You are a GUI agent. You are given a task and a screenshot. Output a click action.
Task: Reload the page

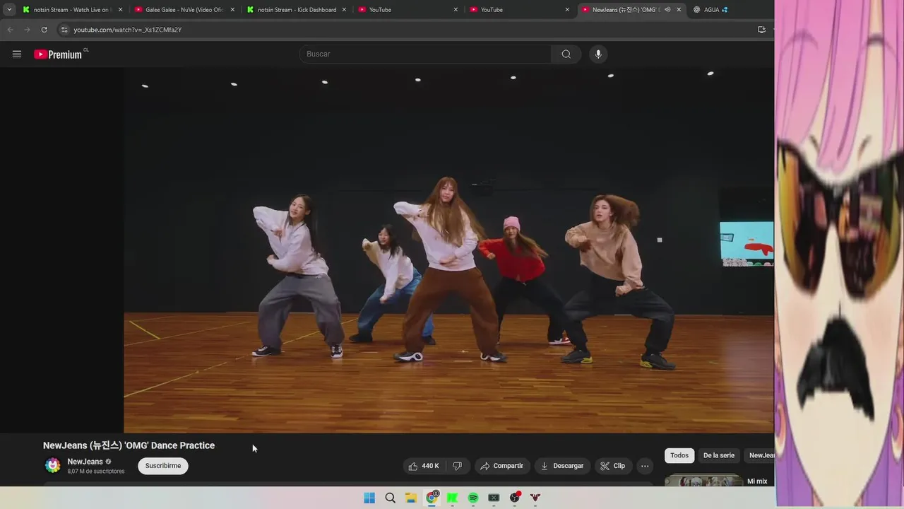click(44, 30)
